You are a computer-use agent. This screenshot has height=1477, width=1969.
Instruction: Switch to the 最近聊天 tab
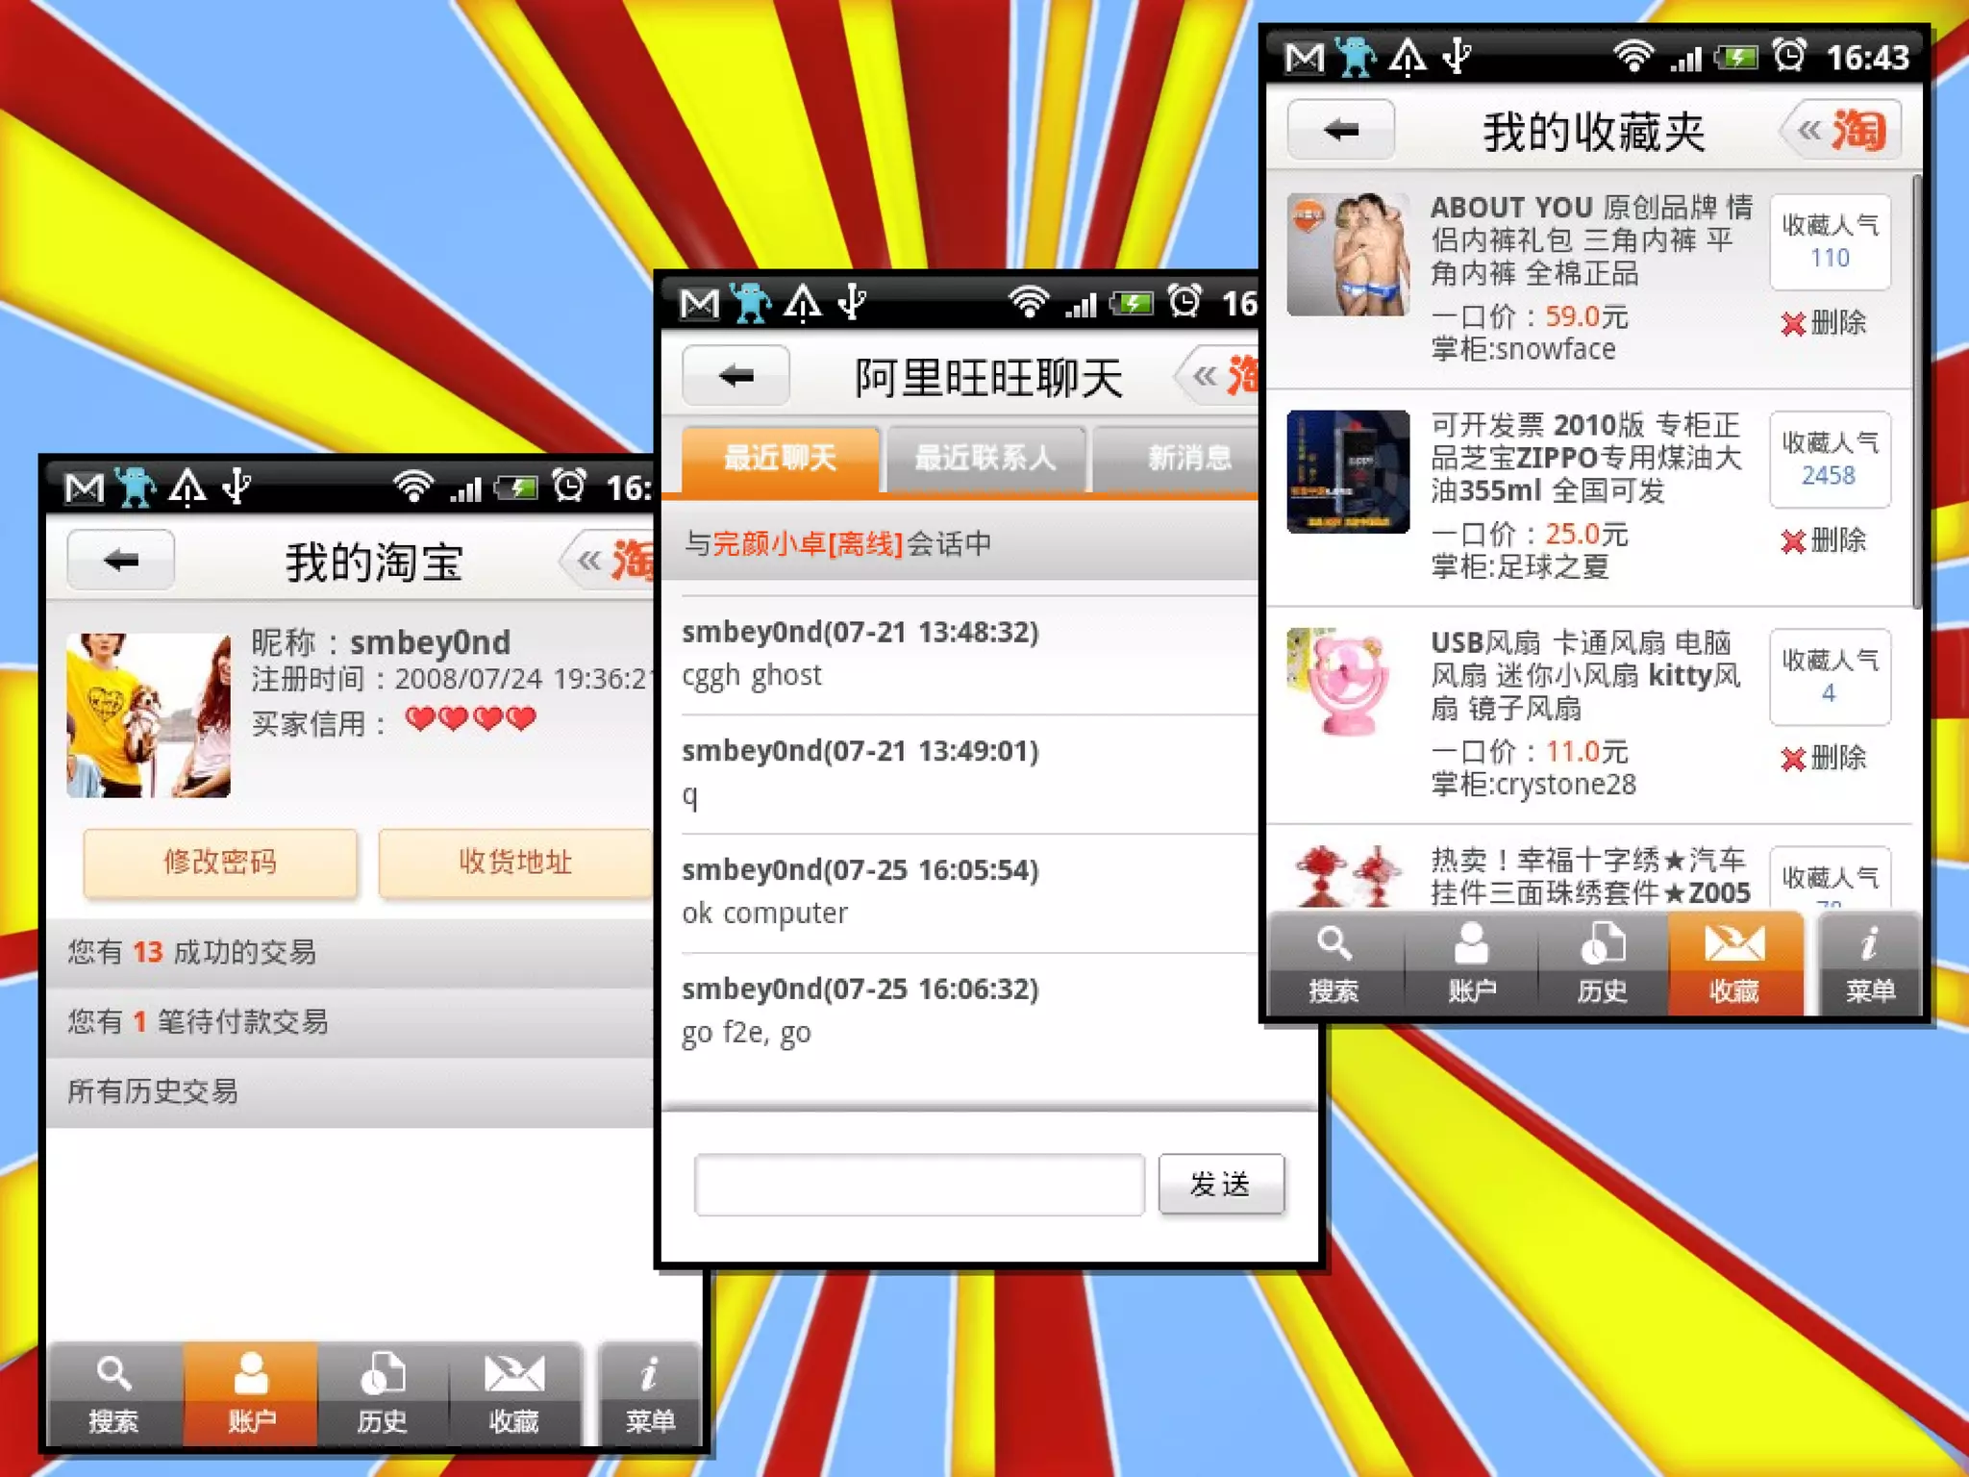[x=781, y=460]
